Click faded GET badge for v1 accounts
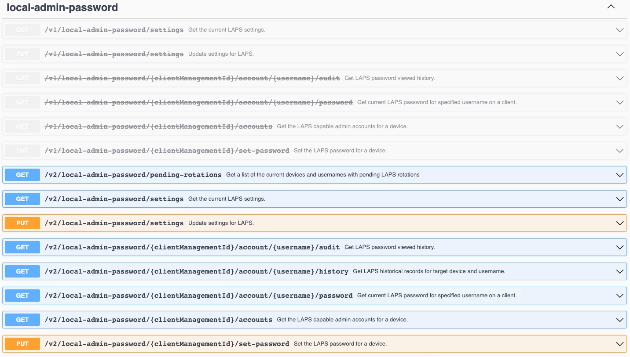The image size is (630, 357). [22, 126]
